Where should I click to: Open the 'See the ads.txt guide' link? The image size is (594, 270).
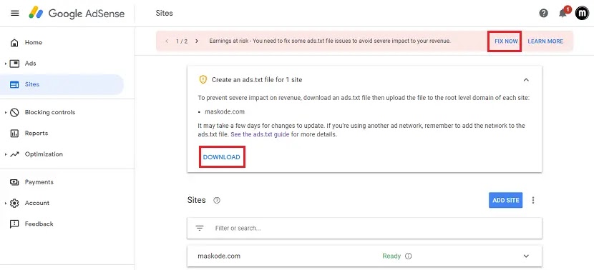tap(261, 134)
